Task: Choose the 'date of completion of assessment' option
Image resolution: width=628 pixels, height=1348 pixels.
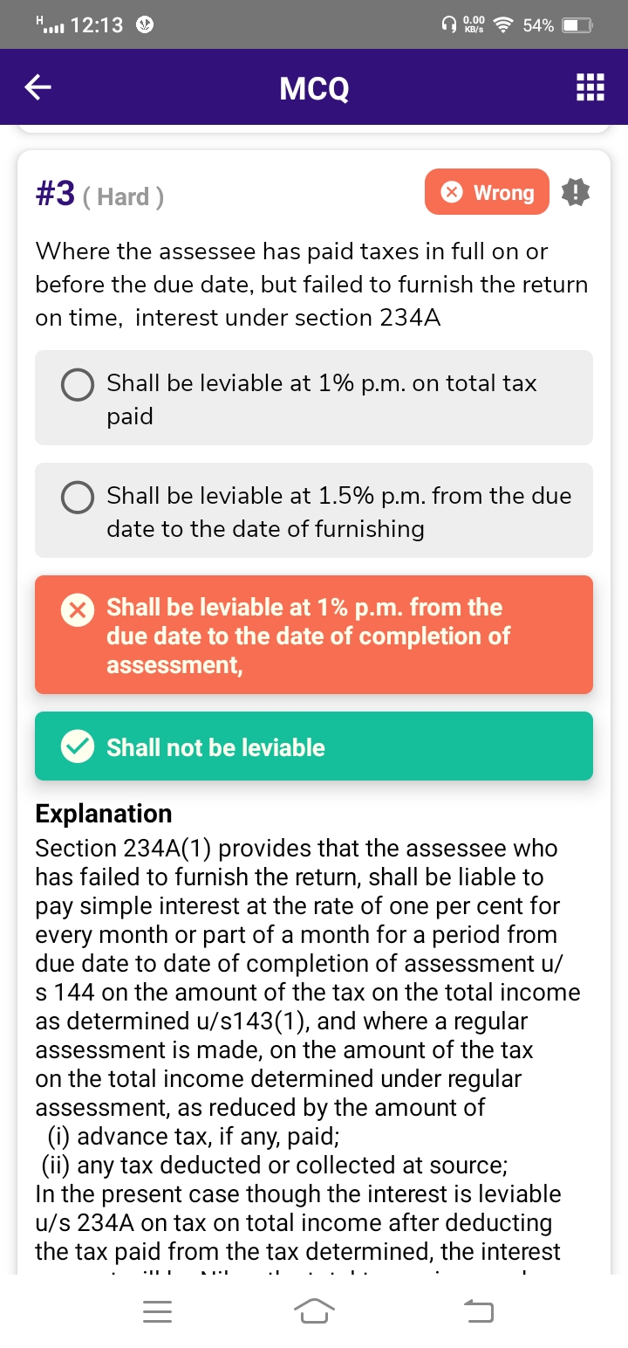Action: point(314,636)
